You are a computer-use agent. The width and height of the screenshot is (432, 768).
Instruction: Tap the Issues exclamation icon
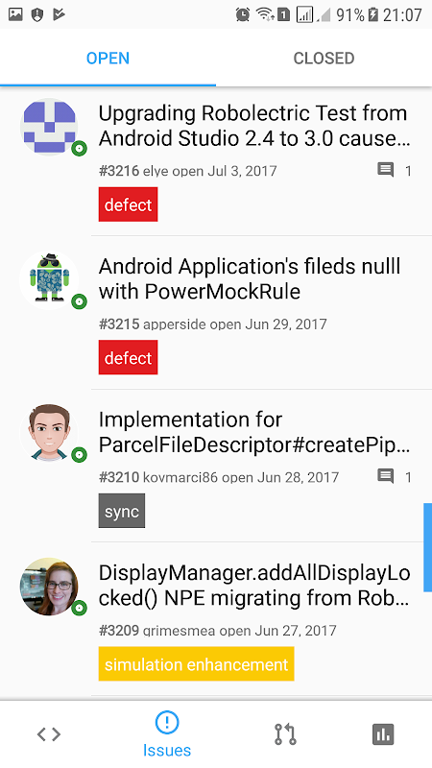pyautogui.click(x=166, y=723)
